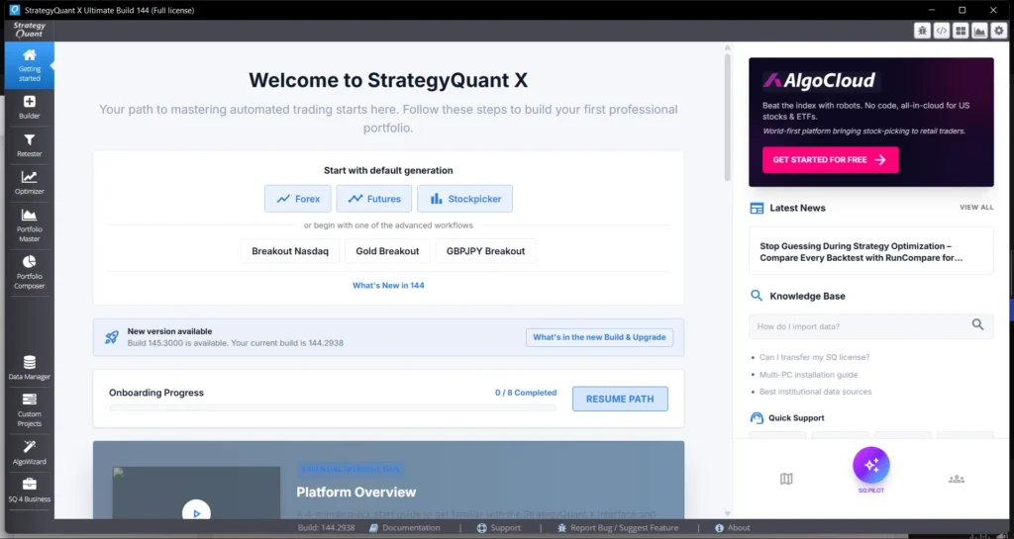Open What's New in 144 link
This screenshot has height=539, width=1014.
click(388, 285)
